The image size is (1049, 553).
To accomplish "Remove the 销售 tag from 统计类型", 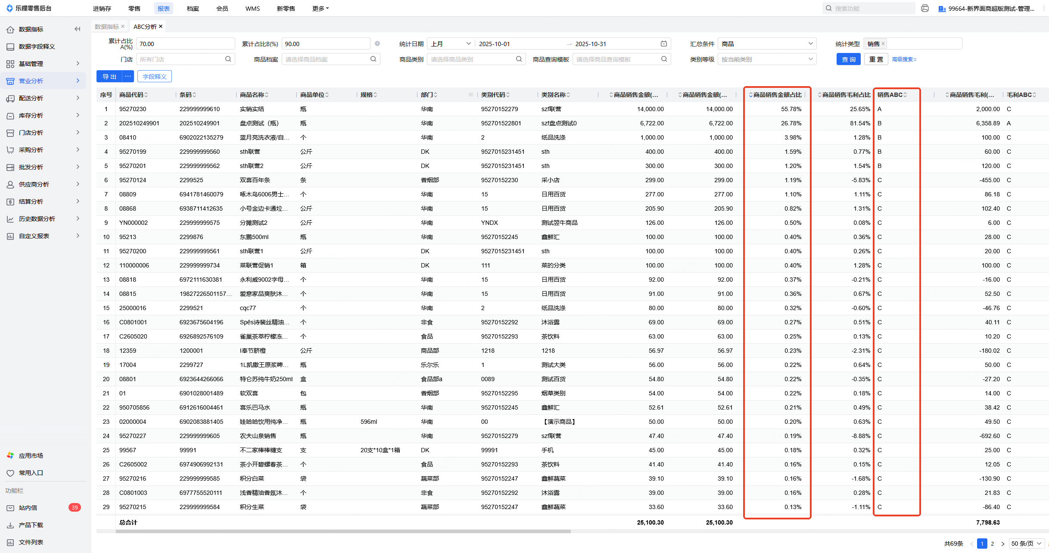I will click(x=883, y=43).
